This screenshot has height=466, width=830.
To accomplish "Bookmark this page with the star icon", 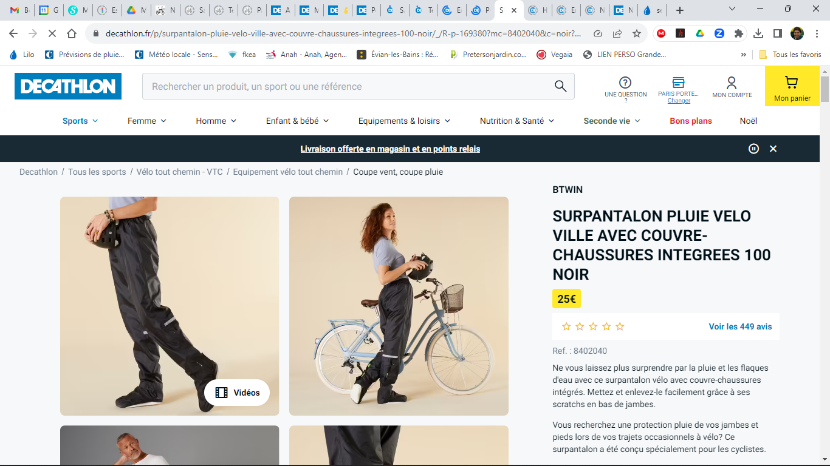I will click(636, 33).
